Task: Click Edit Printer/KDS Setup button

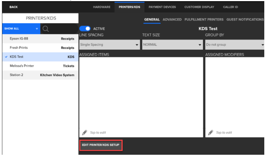Action: [x=101, y=145]
